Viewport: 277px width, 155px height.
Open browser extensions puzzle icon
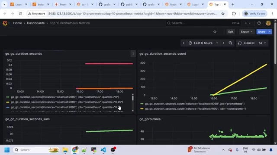pyautogui.click(x=234, y=13)
